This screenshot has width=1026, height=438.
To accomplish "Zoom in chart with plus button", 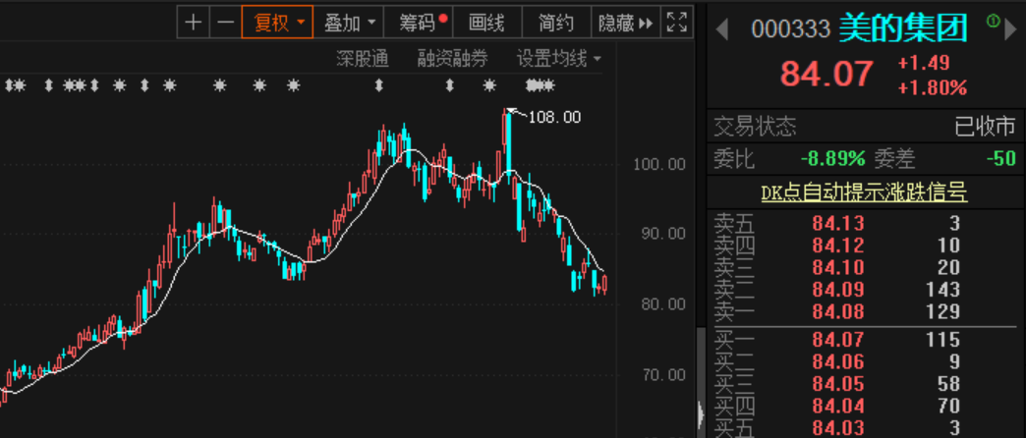I will click(194, 23).
